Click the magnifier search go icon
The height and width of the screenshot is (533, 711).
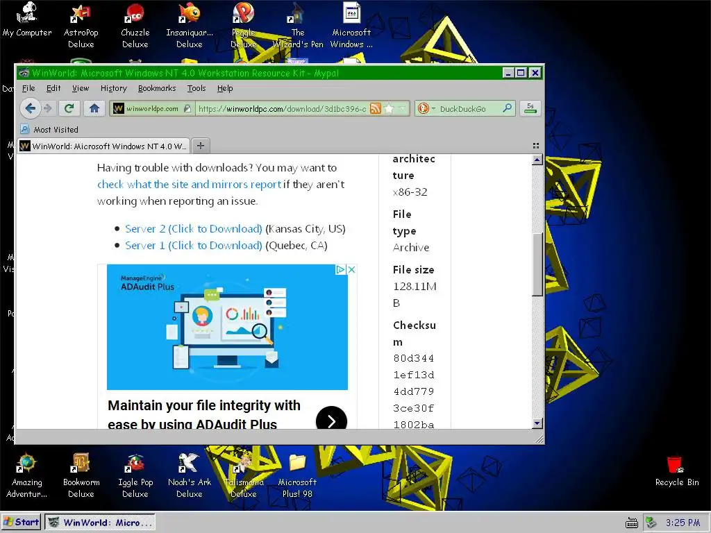click(x=508, y=108)
